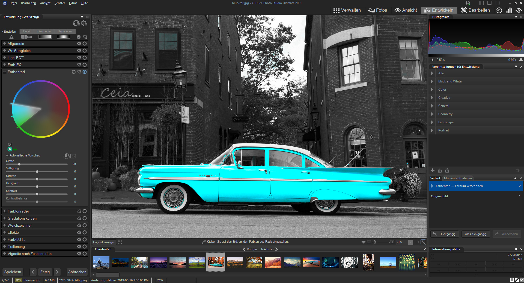This screenshot has height=283, width=524.
Task: Toggle the Automatische Vorschau checkbox
Action: [8, 155]
